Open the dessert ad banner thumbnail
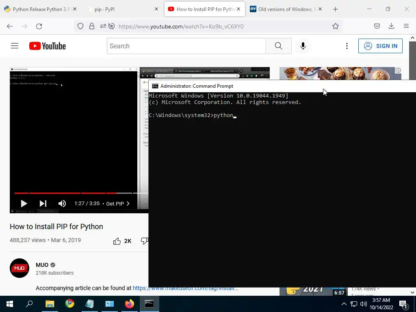This screenshot has width=416, height=312. (340, 73)
